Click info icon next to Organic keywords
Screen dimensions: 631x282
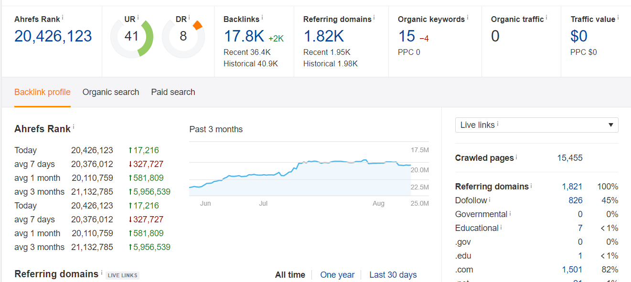pyautogui.click(x=468, y=17)
